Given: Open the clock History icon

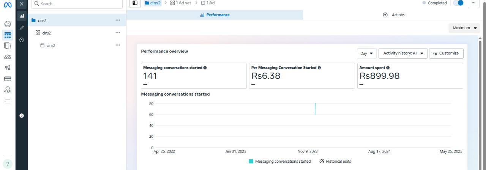Looking at the screenshot, I should pos(22,39).
